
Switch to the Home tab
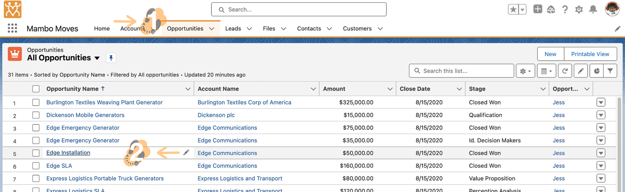(x=102, y=28)
